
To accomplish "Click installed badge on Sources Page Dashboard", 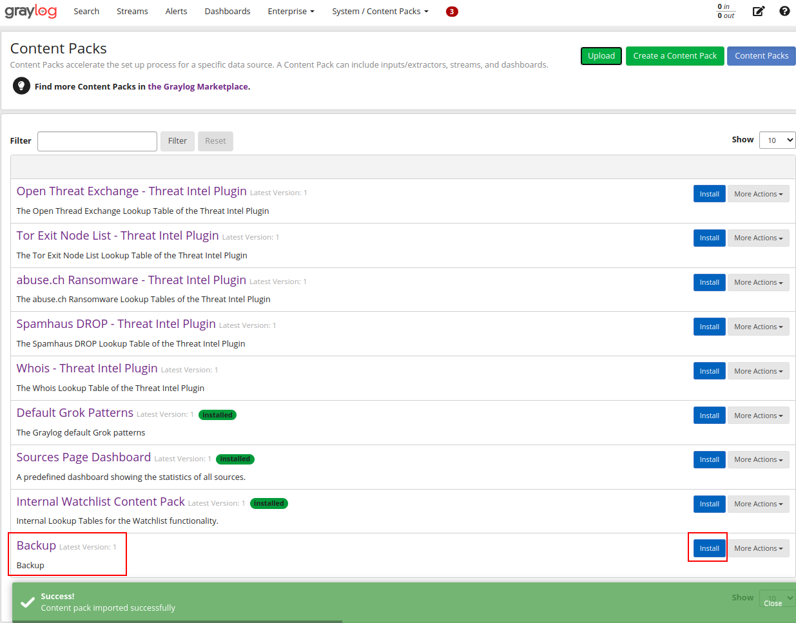I will click(x=235, y=459).
